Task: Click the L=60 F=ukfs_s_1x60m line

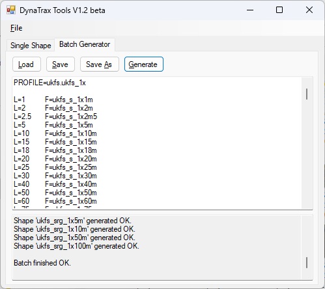Action: pos(55,201)
